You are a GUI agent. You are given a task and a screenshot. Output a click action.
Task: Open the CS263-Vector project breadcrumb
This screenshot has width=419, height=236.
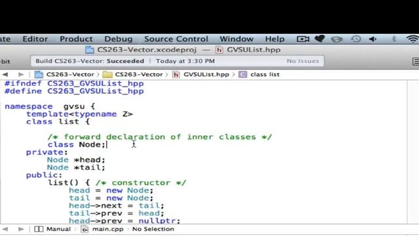tap(64, 74)
